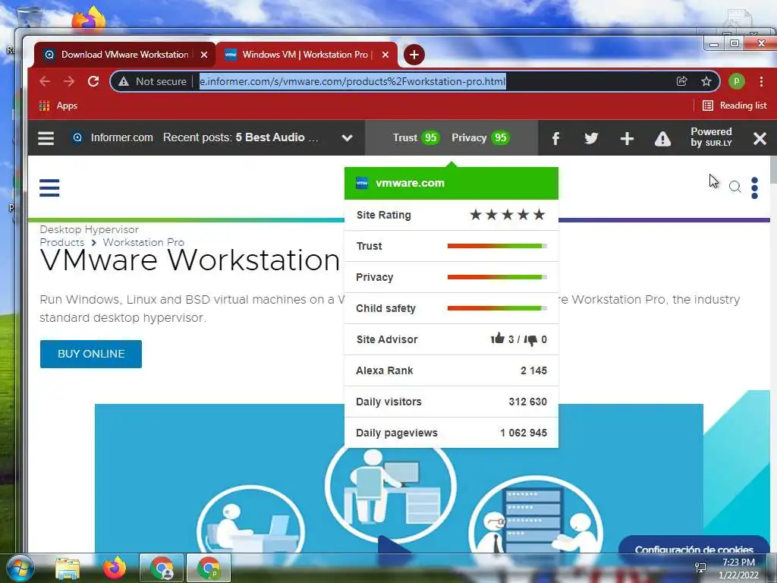Click the VMware page search icon
The image size is (777, 583).
click(x=735, y=187)
